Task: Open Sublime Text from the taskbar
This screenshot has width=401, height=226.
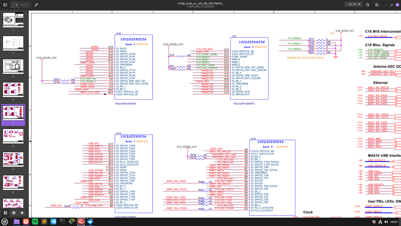Action: [44, 222]
